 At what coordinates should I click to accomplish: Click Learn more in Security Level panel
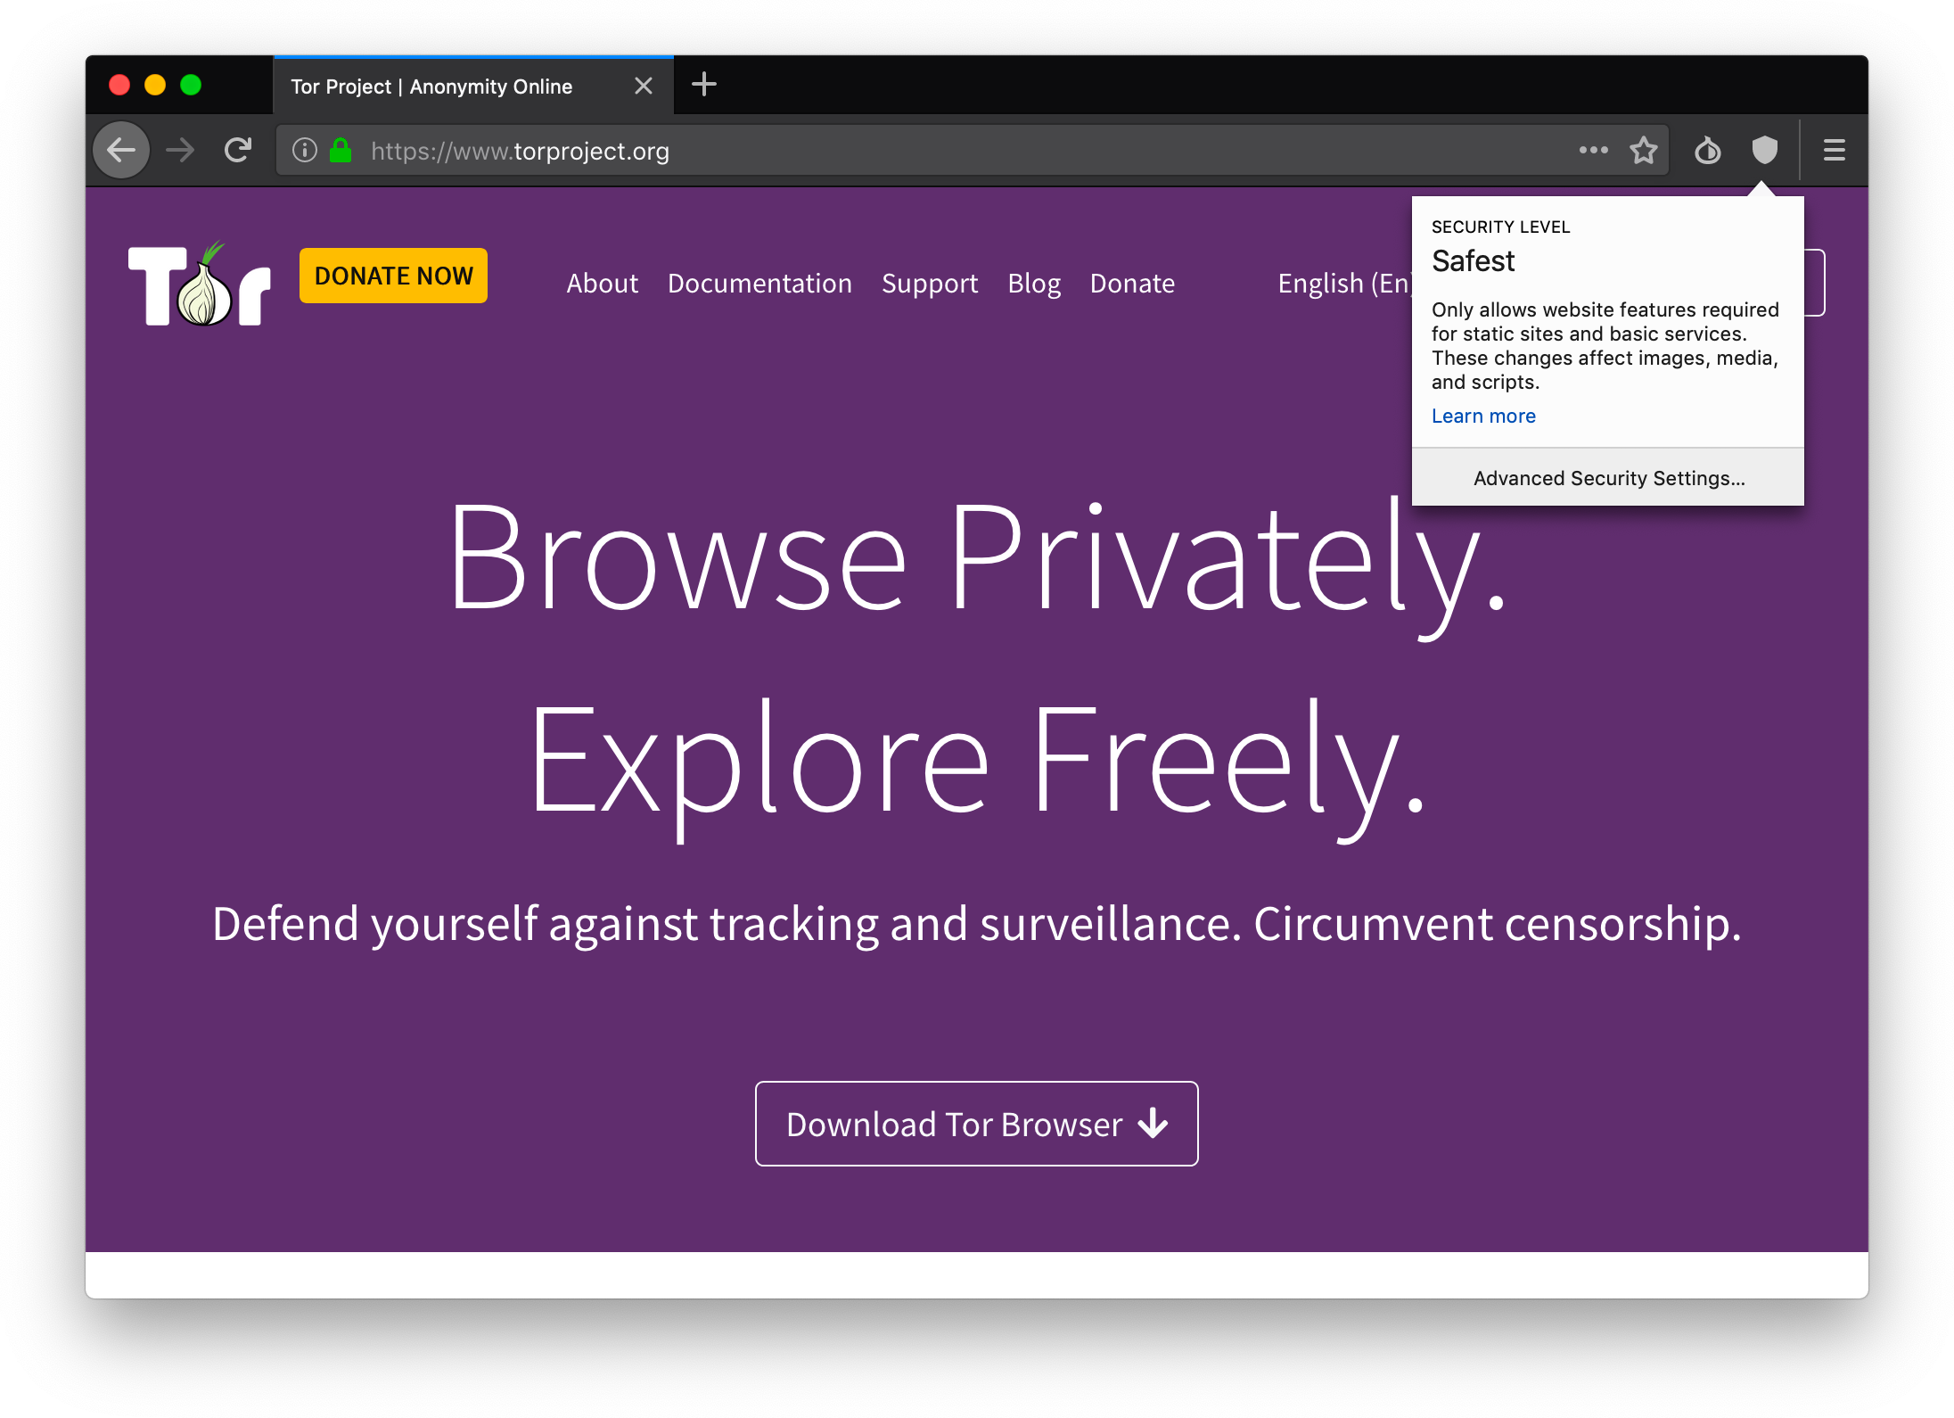click(1483, 416)
